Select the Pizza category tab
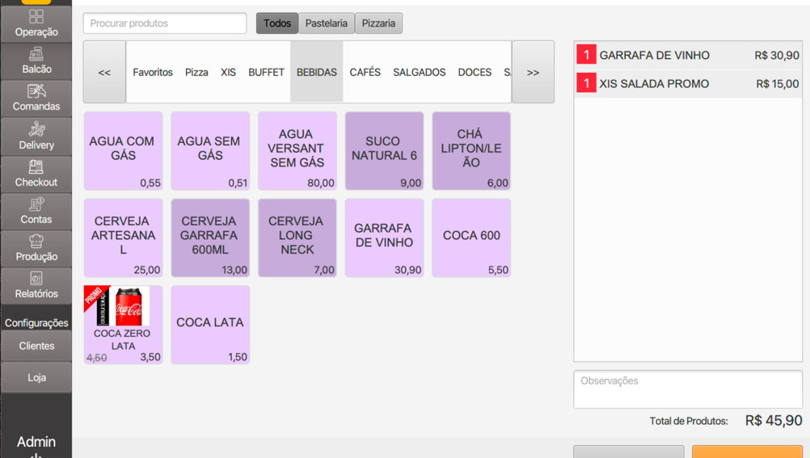 (196, 72)
